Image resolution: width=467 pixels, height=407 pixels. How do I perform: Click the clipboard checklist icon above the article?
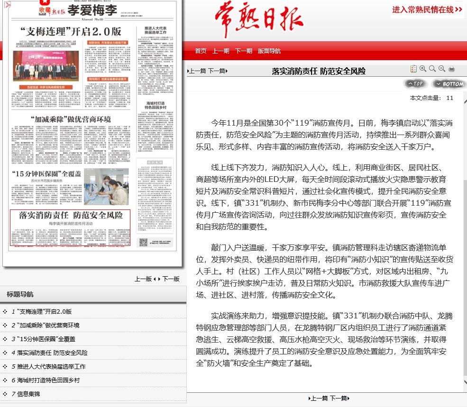coord(413,69)
